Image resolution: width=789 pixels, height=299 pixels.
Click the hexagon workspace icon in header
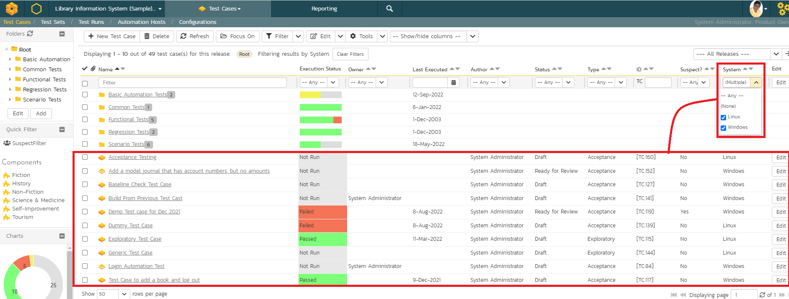[36, 8]
